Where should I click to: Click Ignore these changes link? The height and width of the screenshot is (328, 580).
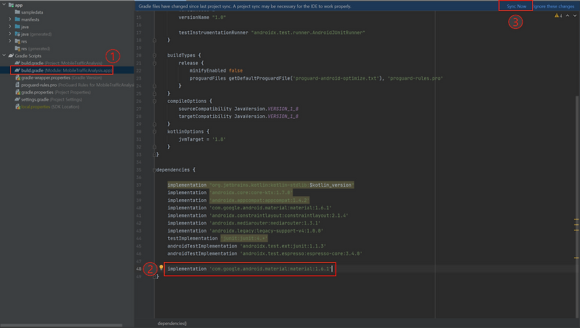[x=553, y=7]
